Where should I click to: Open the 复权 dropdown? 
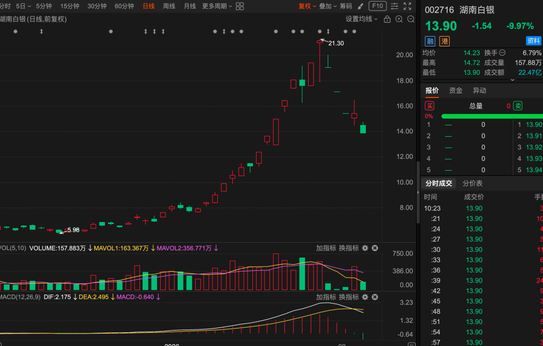[307, 6]
